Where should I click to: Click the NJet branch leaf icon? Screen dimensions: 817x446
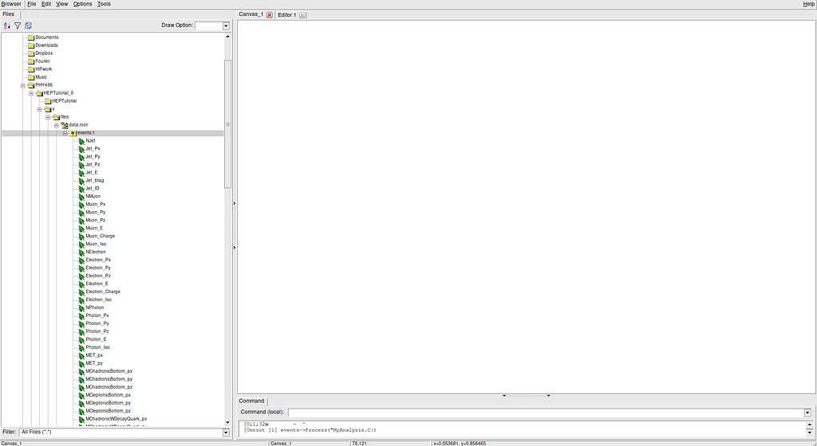pyautogui.click(x=81, y=141)
